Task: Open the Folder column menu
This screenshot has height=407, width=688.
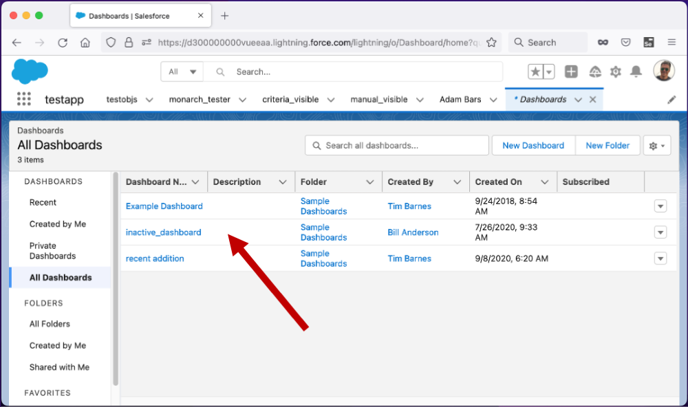Action: [x=370, y=182]
